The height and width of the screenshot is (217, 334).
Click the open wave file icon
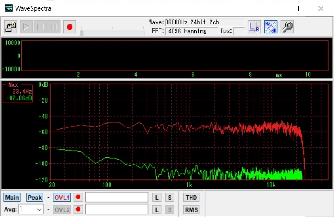[11, 27]
